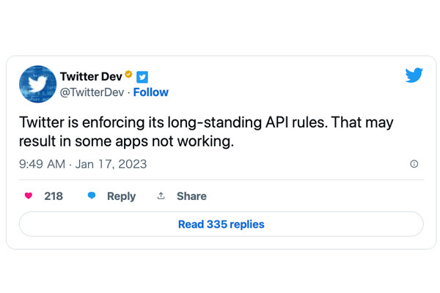Click the info icon beside the timestamp
Screen dimensions: 440x293
[x=414, y=164]
